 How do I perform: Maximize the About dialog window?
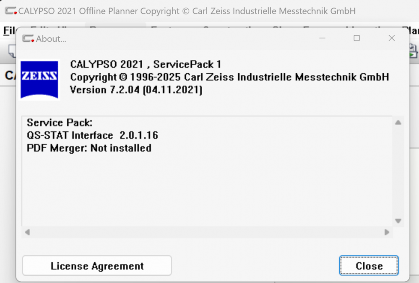click(x=357, y=38)
